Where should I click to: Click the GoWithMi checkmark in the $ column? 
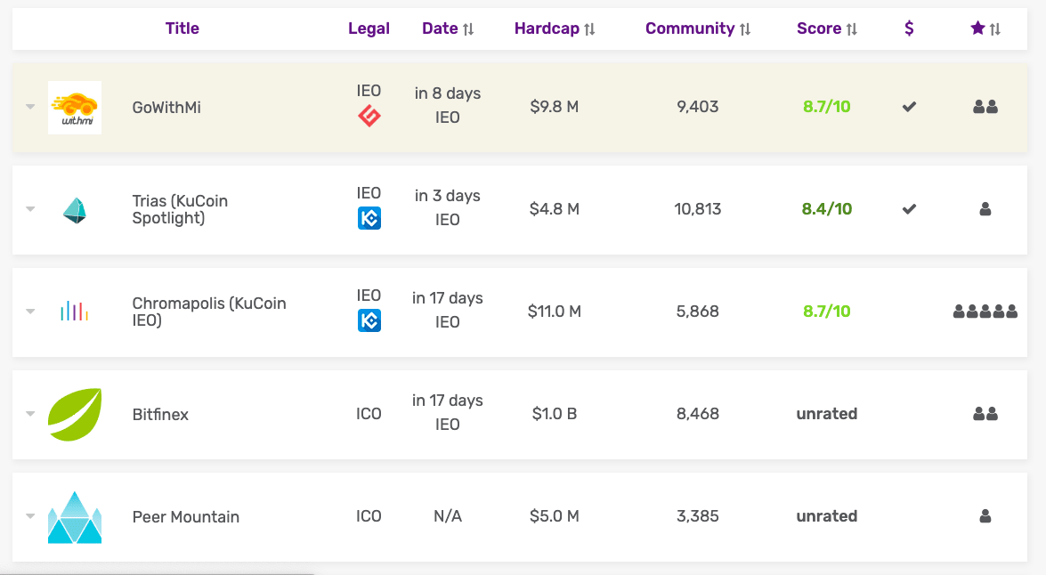909,107
